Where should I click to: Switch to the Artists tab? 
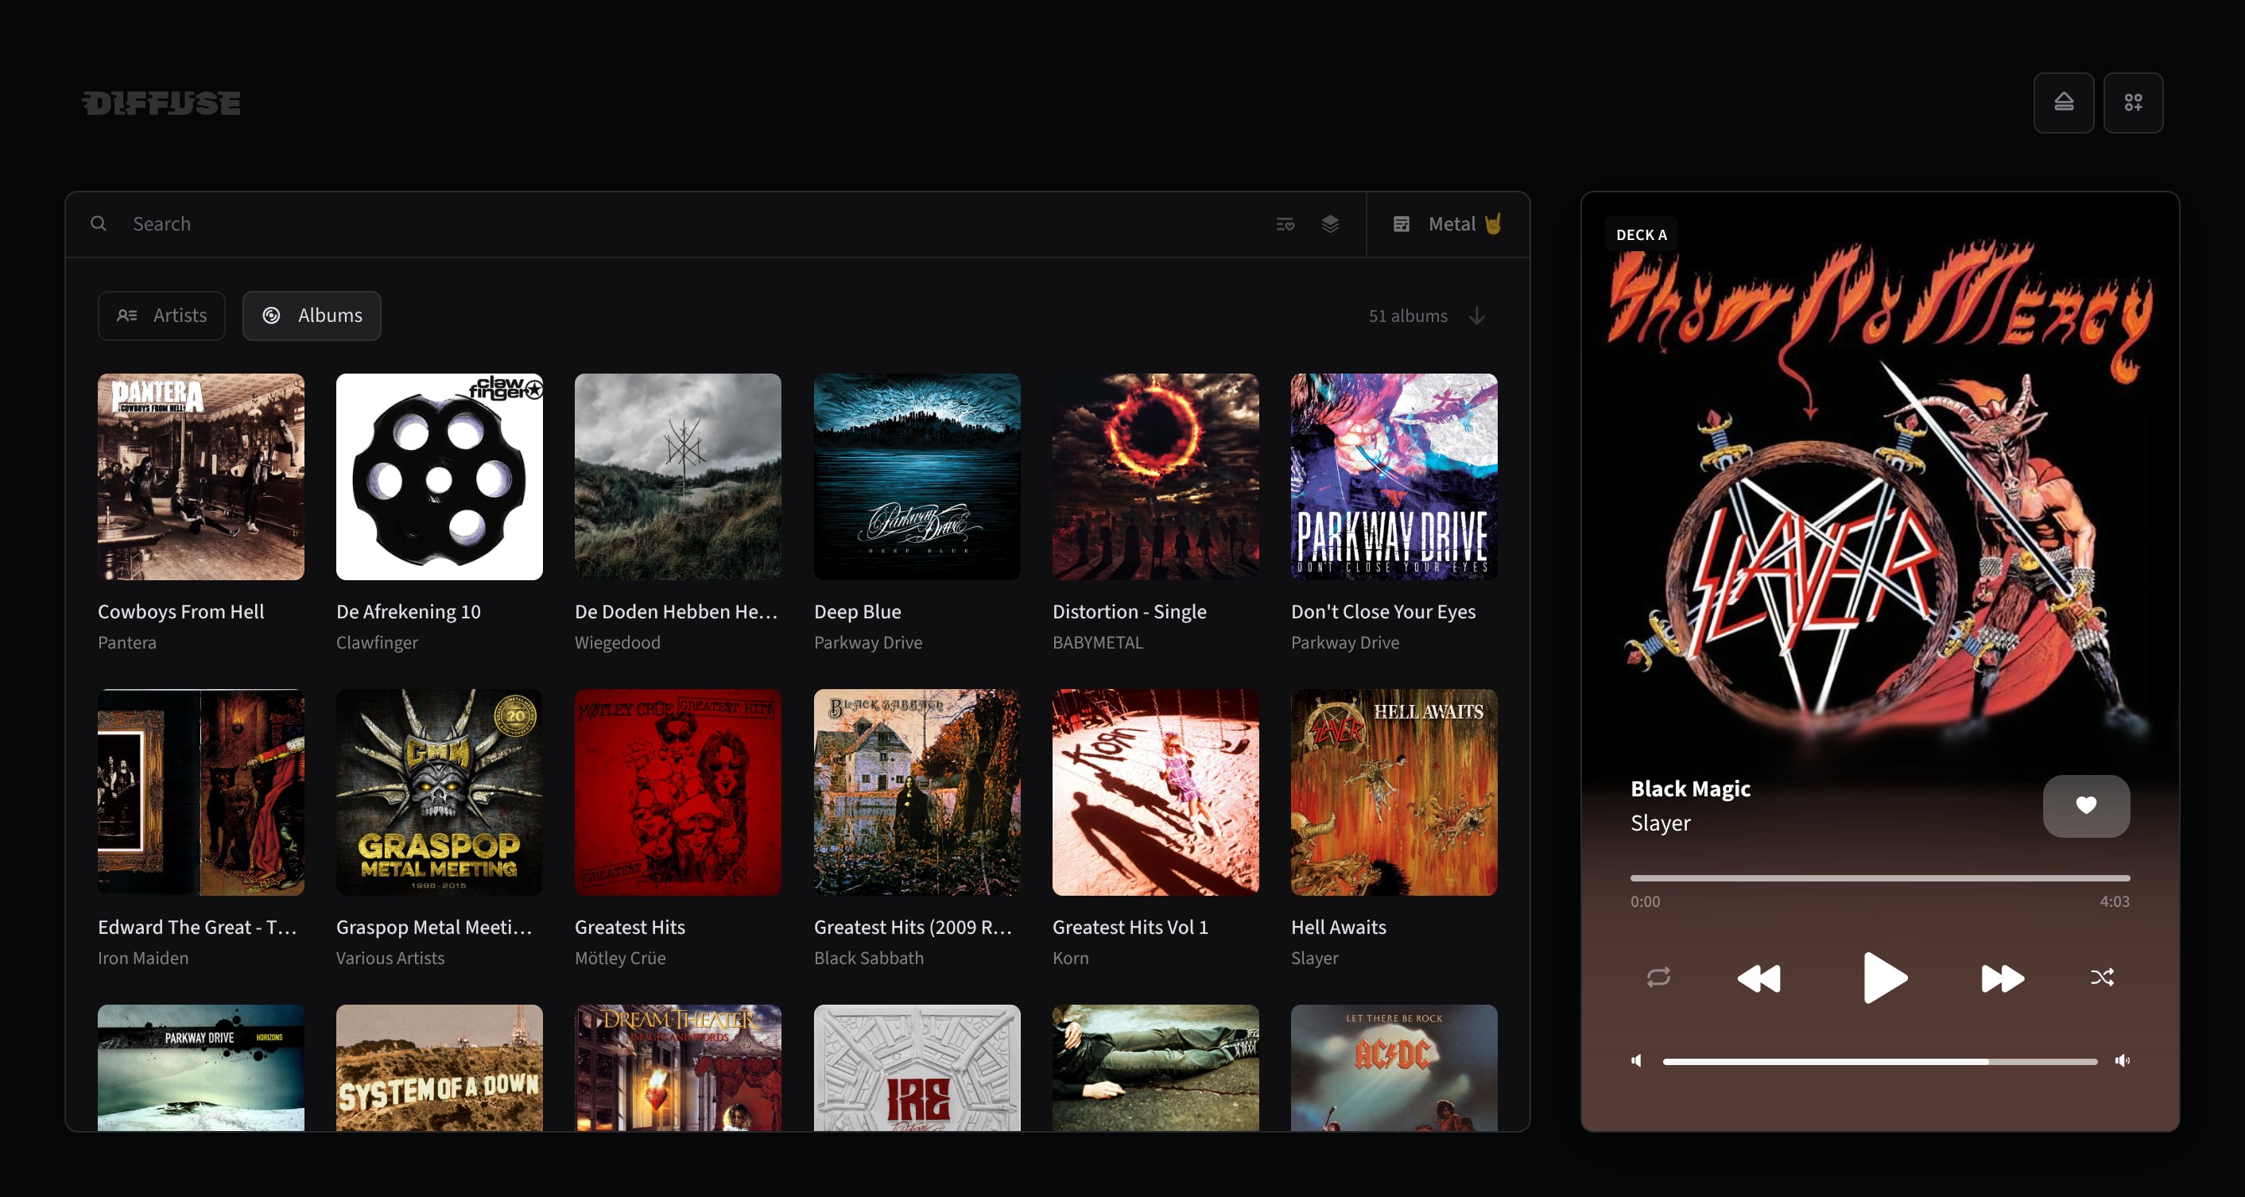pyautogui.click(x=161, y=316)
